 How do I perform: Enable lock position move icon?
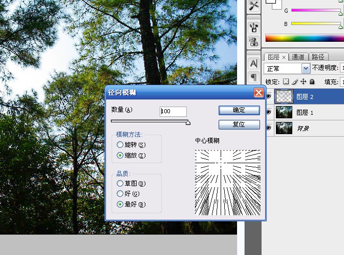click(x=303, y=82)
